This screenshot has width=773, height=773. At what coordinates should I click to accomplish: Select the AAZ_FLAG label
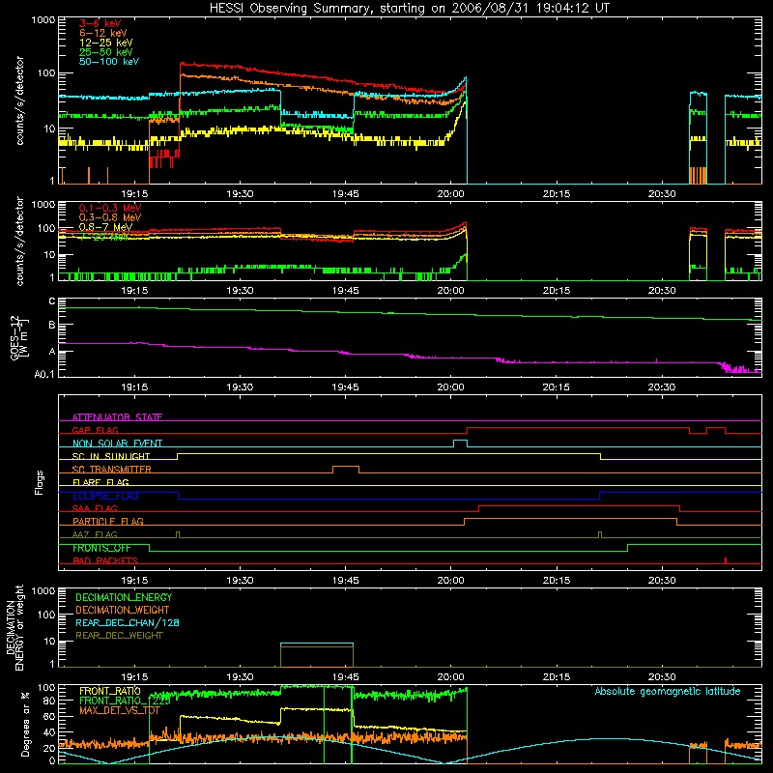click(x=95, y=534)
